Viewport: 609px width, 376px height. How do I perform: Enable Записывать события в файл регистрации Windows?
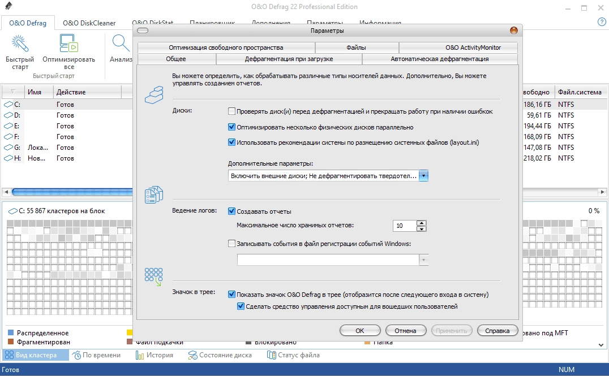point(232,244)
